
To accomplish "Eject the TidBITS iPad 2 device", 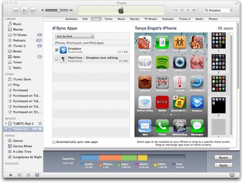I will click(x=40, y=124).
